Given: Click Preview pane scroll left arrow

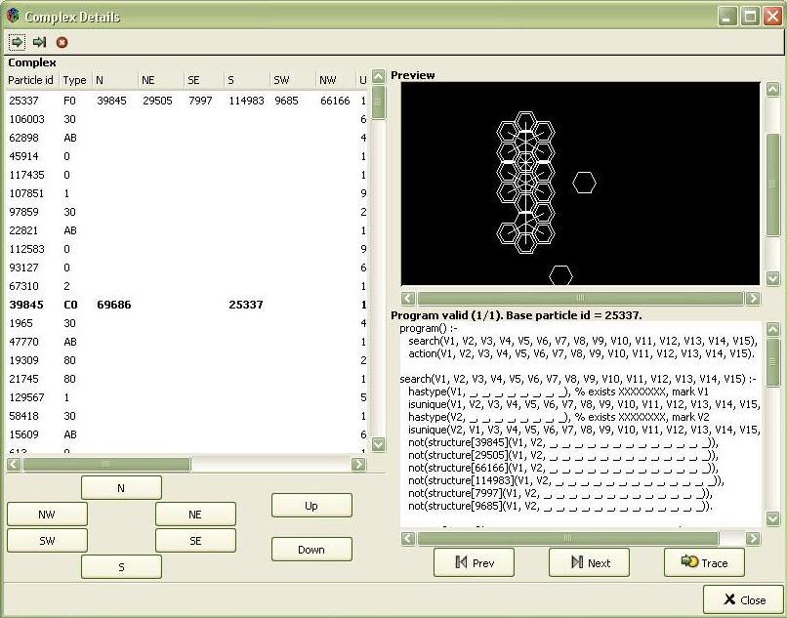Looking at the screenshot, I should click(408, 299).
